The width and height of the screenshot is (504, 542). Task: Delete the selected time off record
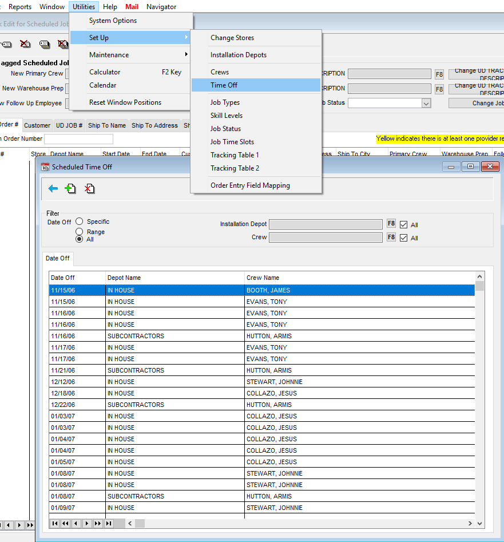(x=89, y=188)
